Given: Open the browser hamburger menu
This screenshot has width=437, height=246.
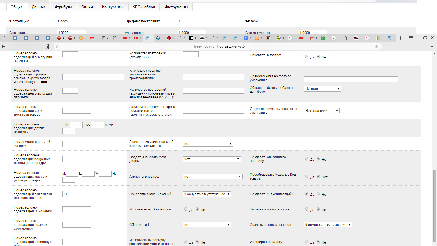Looking at the screenshot, I should [411, 38].
